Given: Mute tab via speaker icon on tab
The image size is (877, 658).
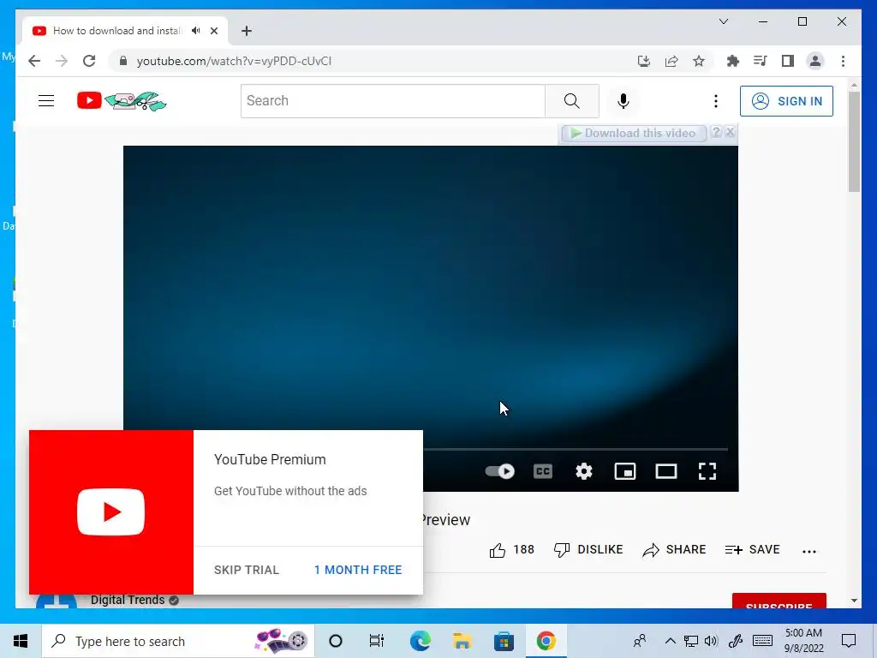Looking at the screenshot, I should 196,31.
